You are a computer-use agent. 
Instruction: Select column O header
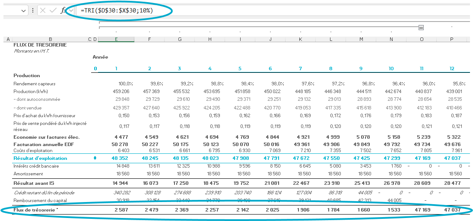click(x=422, y=39)
